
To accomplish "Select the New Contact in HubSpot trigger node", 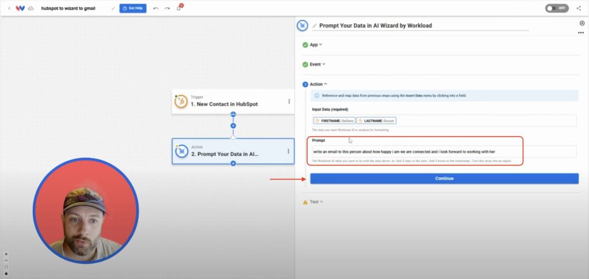I will pyautogui.click(x=233, y=101).
